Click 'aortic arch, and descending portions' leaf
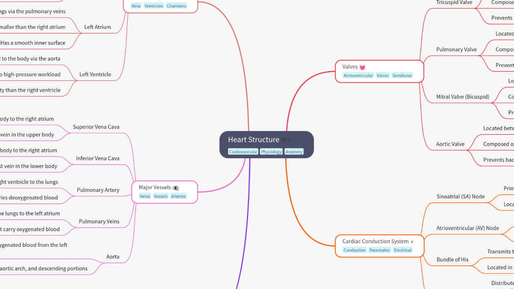514x289 pixels. [44, 269]
